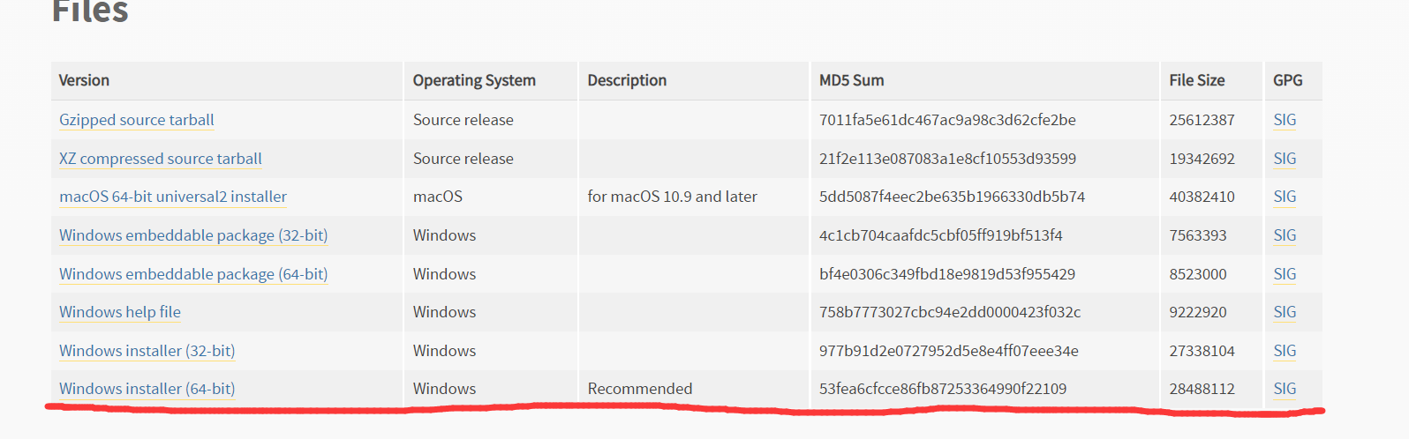The image size is (1409, 439).
Task: Open the Gzipped source tarball link
Action: tap(136, 120)
